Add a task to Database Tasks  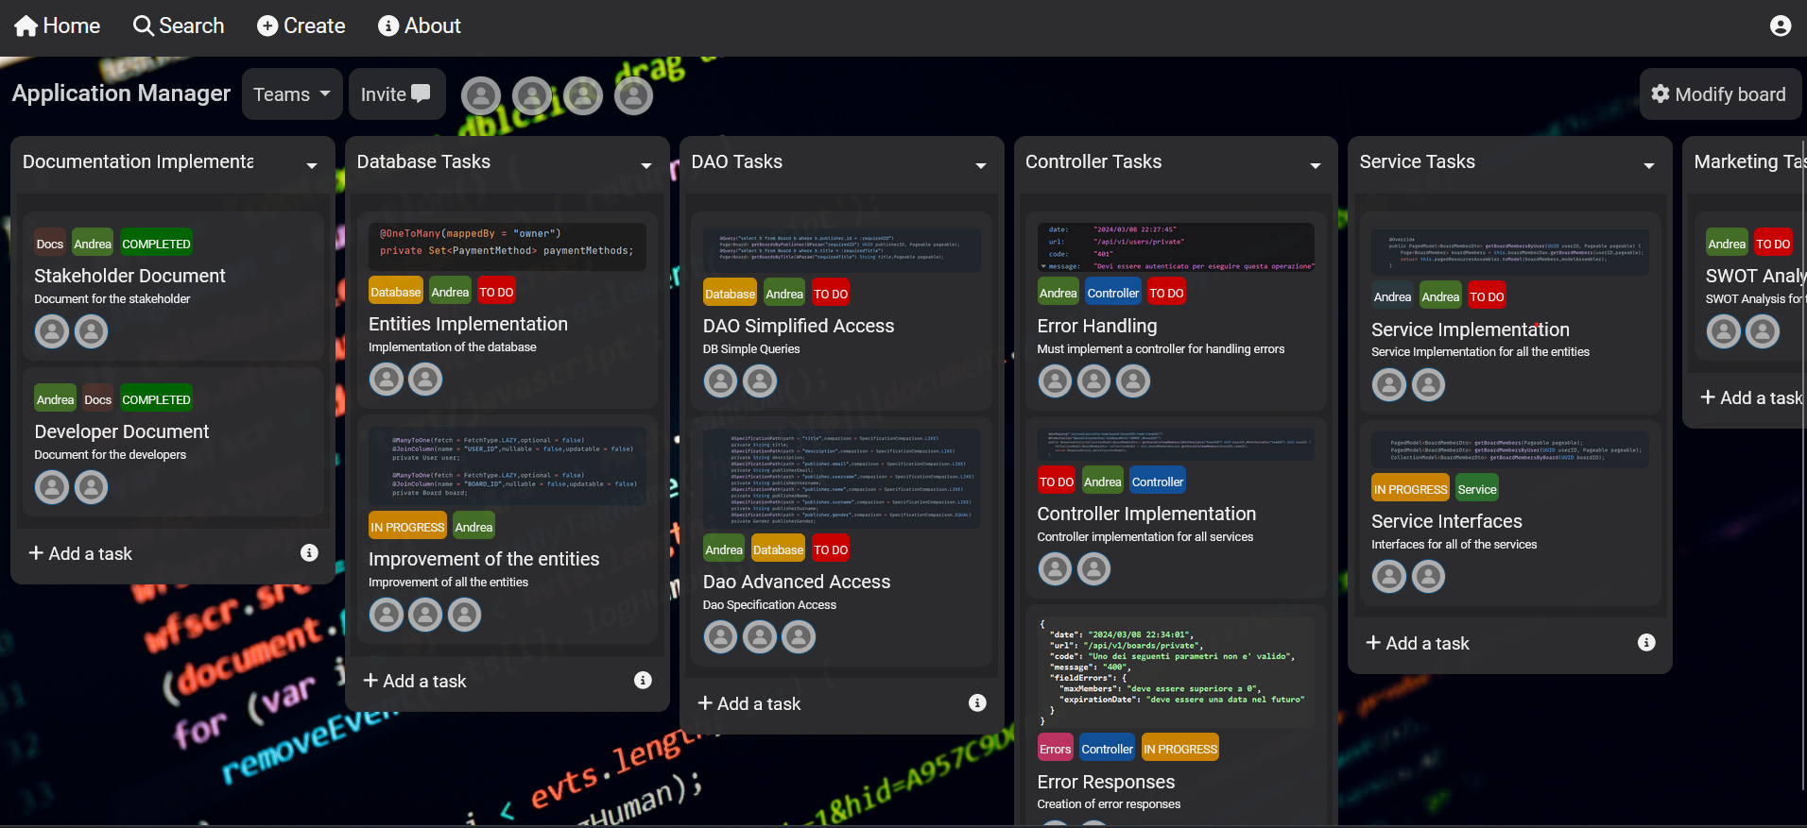(415, 681)
